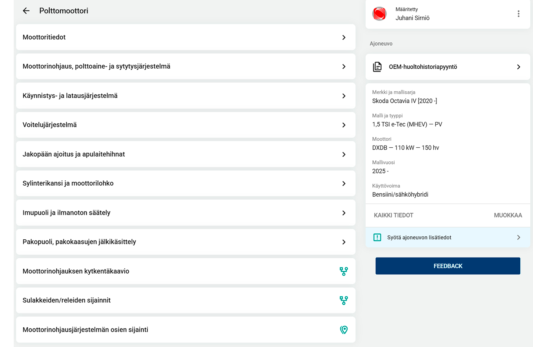Screen dimensions: 533x347
Task: Click the KAIKKI TIEDOT link
Action: coord(394,215)
